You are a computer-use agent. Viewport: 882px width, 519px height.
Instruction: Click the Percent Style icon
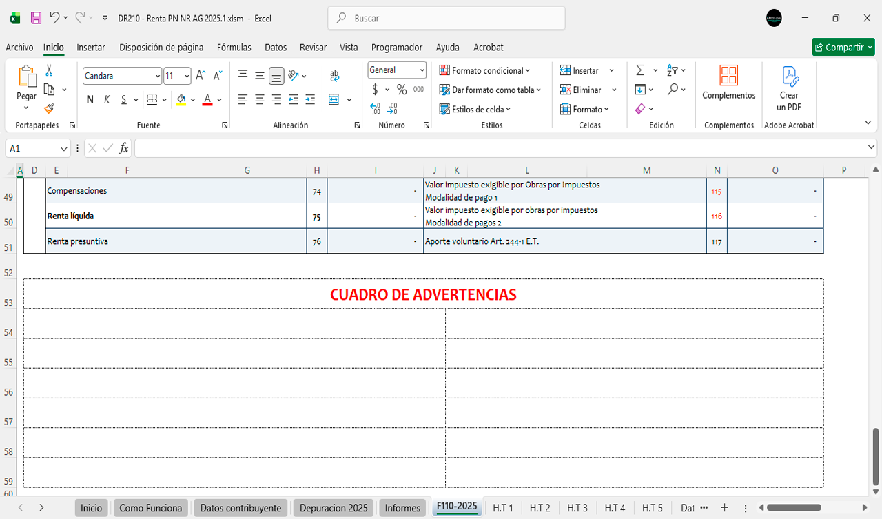[x=402, y=90]
